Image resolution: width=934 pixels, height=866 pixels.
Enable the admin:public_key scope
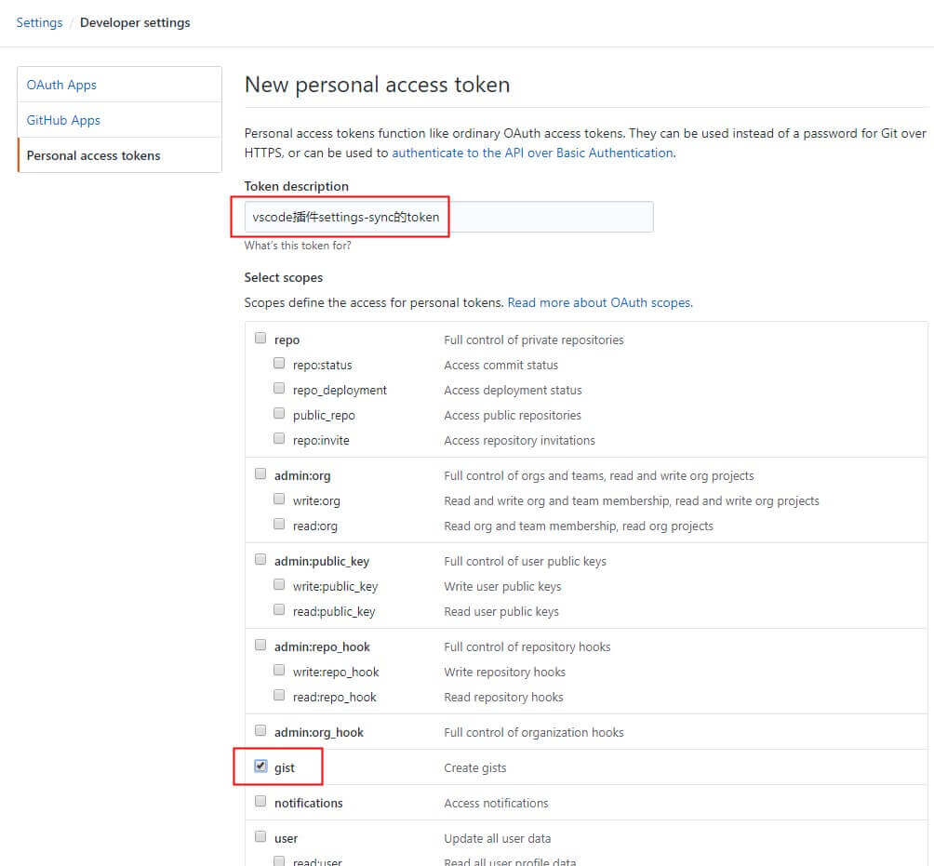coord(260,560)
